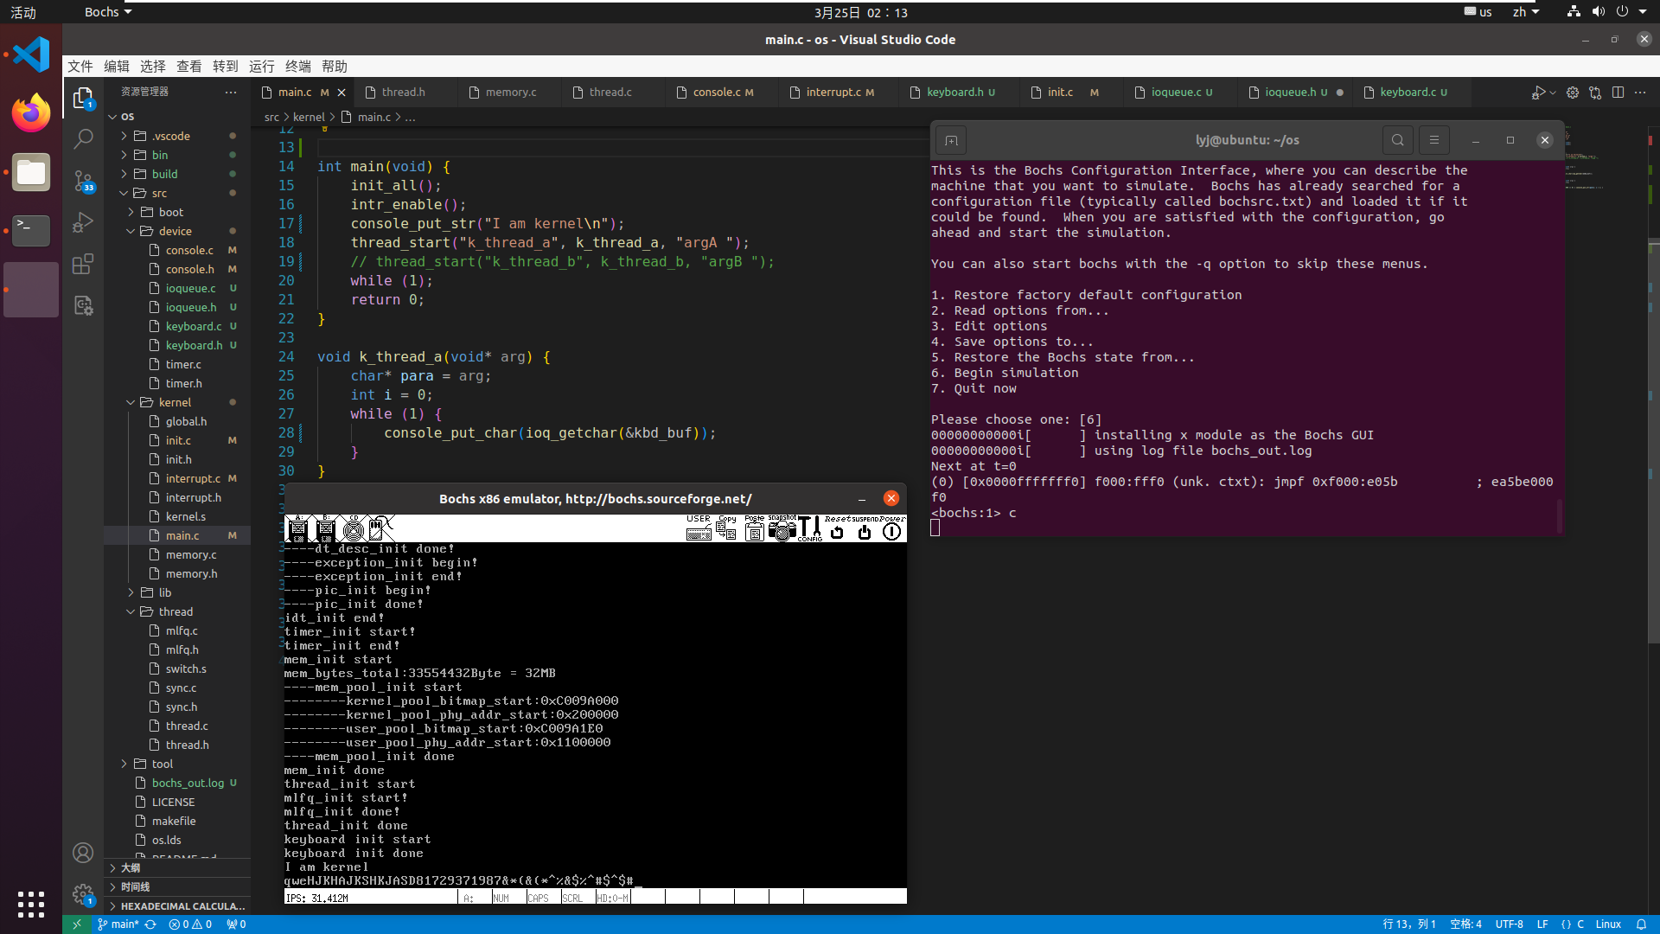
Task: Switch to interrupt.c tab
Action: click(x=840, y=93)
